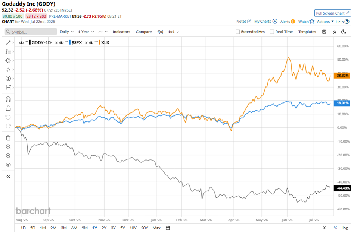This screenshot has width=351, height=235.
Task: Switch to dark mode moon icon
Action: (x=344, y=32)
